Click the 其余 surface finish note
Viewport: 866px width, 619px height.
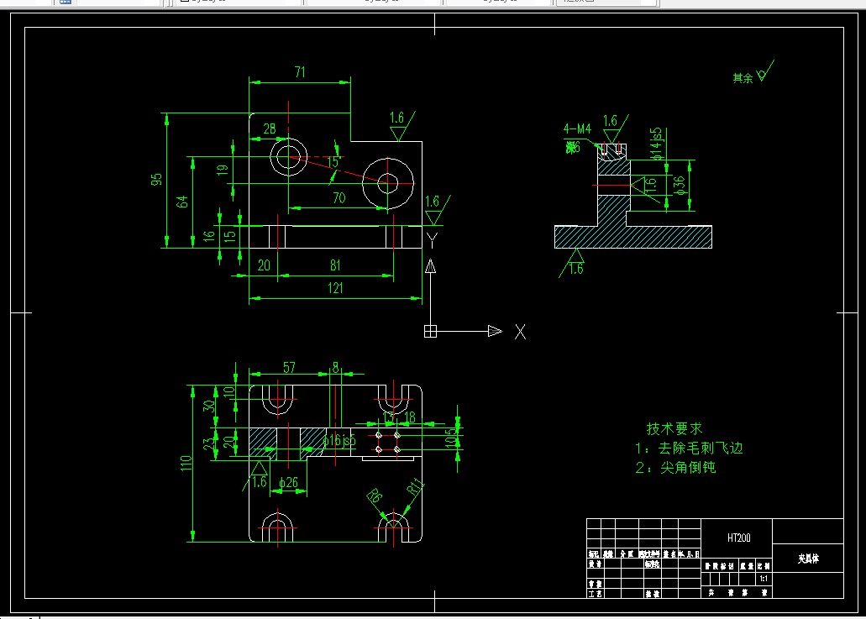[743, 78]
